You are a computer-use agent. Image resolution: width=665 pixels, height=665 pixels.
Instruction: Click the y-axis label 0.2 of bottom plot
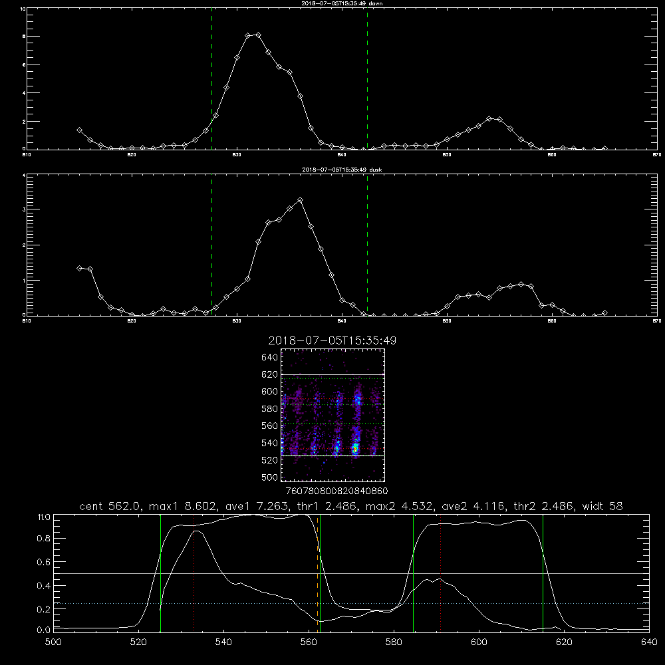click(x=43, y=609)
